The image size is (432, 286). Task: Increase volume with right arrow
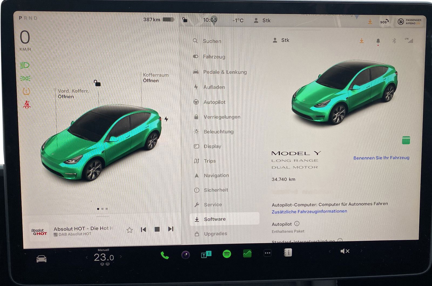click(x=361, y=251)
